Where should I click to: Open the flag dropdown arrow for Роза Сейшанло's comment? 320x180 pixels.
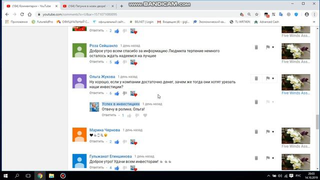point(273,47)
